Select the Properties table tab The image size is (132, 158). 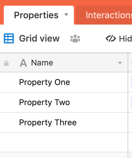point(39,15)
